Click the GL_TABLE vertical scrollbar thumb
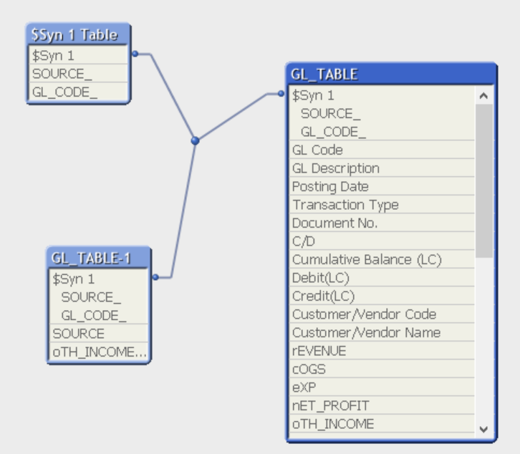520x454 pixels. [484, 181]
